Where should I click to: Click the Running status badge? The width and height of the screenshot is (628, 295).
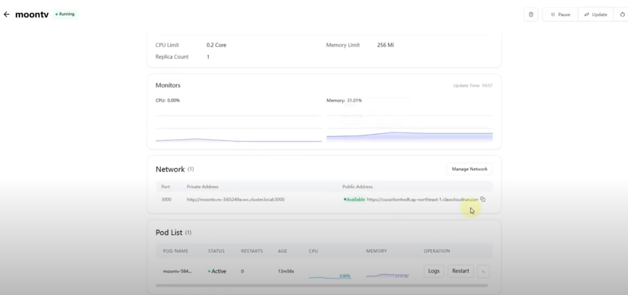coord(65,14)
